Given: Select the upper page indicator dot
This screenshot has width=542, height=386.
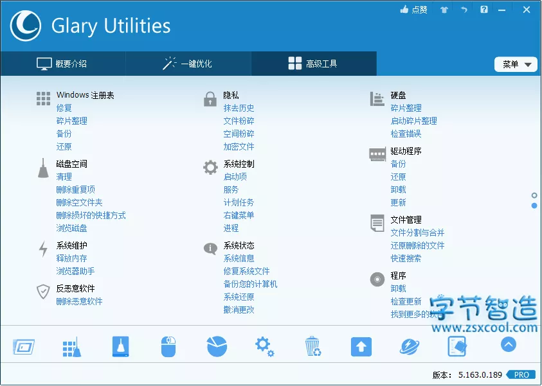Looking at the screenshot, I should (534, 195).
